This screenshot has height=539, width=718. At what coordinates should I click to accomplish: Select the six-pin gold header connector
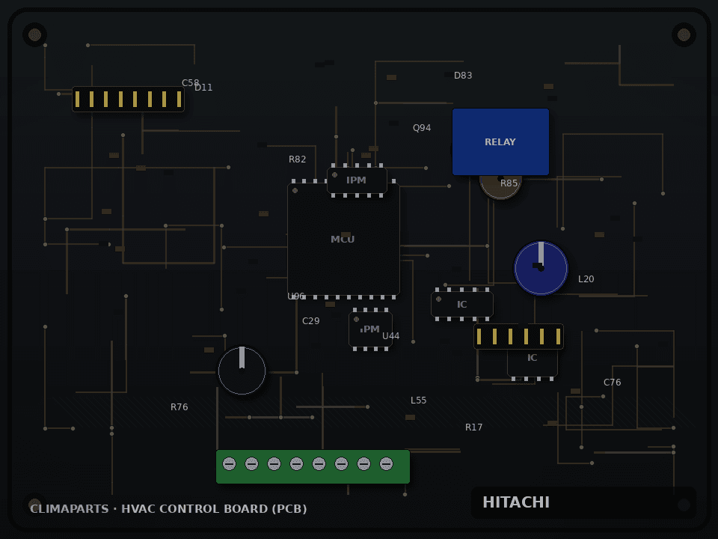click(x=518, y=336)
